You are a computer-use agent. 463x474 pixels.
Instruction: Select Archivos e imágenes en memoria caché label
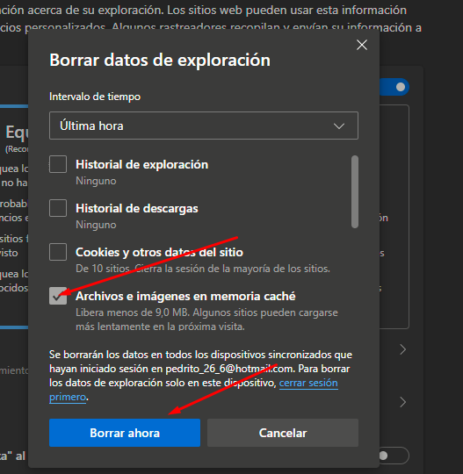(x=185, y=297)
